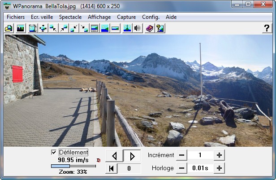Click the question mark over picture icon
The image size is (276, 180).
pos(160,28)
